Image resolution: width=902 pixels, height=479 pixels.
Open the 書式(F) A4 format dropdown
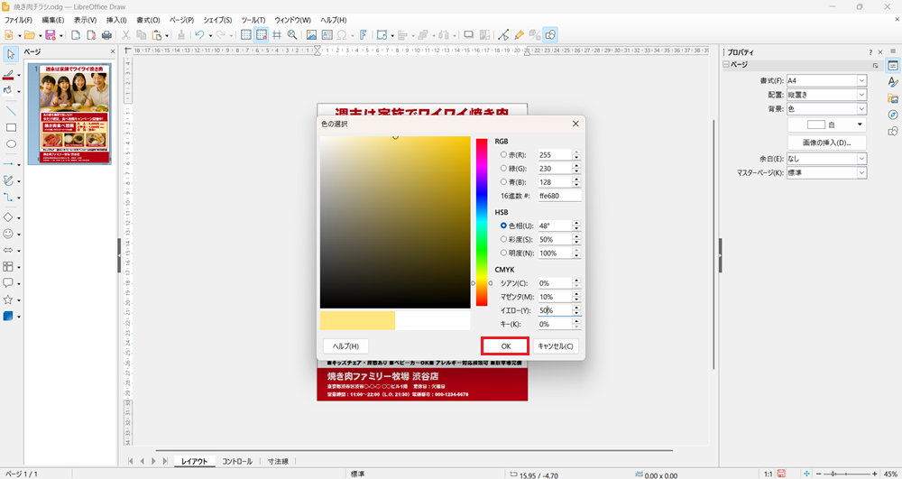pyautogui.click(x=826, y=80)
